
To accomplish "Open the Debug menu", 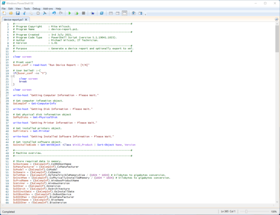I will tap(36, 9).
